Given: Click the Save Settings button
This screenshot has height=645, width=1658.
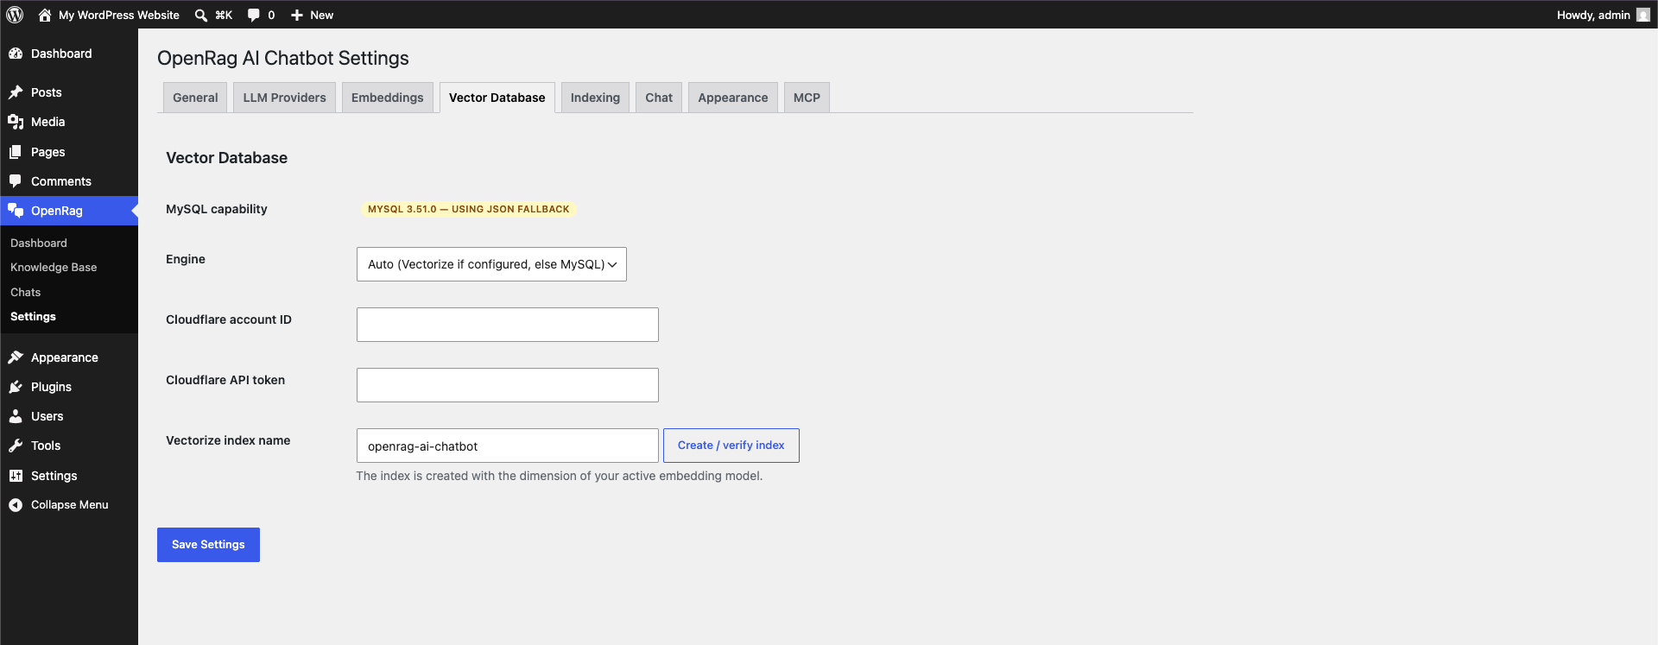Looking at the screenshot, I should click(x=208, y=545).
